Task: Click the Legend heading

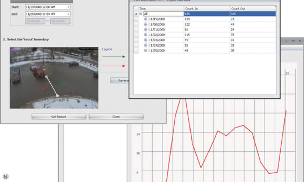Action: (107, 49)
